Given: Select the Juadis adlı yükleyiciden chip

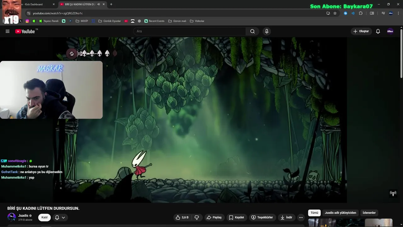Looking at the screenshot, I should 340,213.
